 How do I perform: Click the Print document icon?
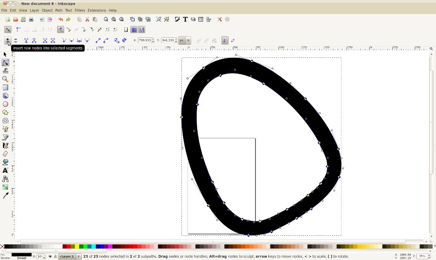point(31,20)
